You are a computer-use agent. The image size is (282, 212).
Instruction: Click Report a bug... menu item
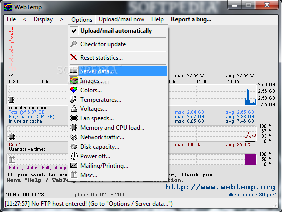[191, 19]
